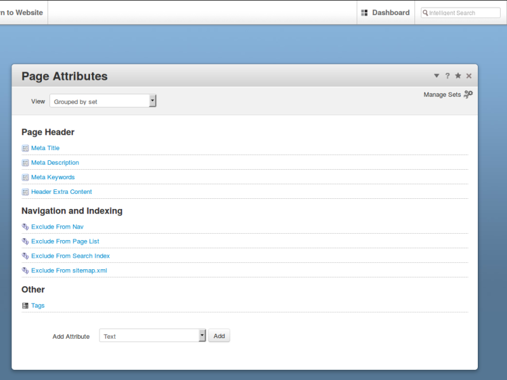Screen dimensions: 507x380
Task: Click the down-arrow icon in Page Attributes header
Action: coord(437,75)
